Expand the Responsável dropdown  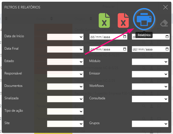[65, 74]
